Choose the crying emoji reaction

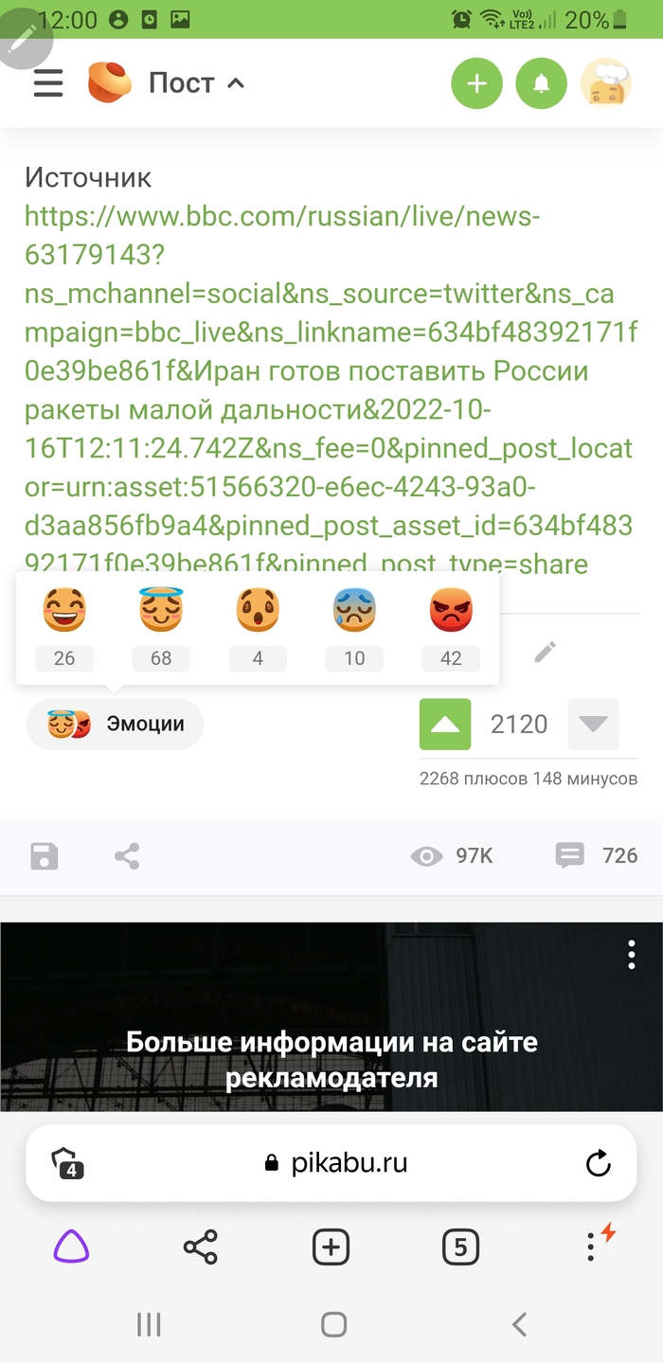tap(354, 610)
